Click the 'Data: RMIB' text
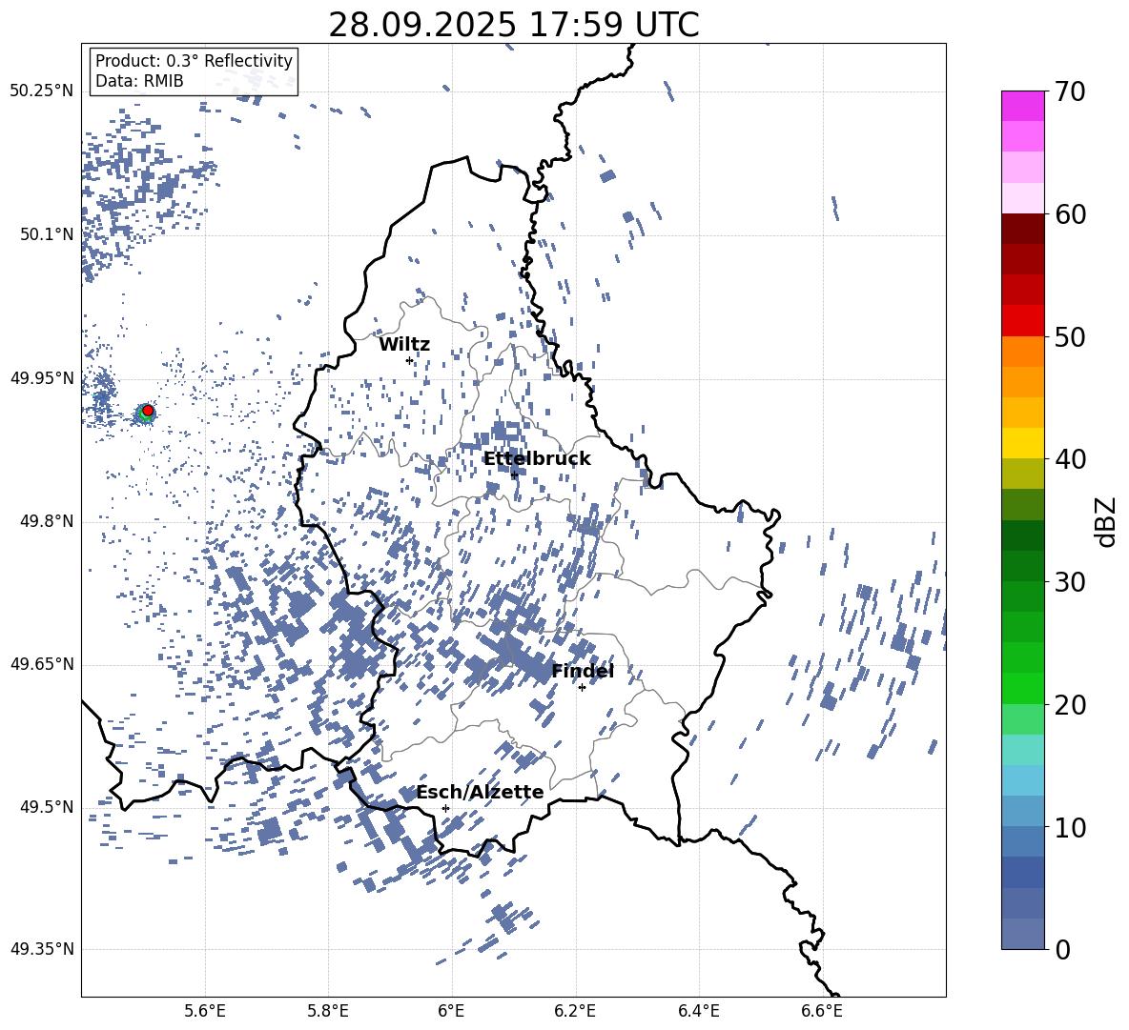The height and width of the screenshot is (1030, 1129). [x=139, y=81]
